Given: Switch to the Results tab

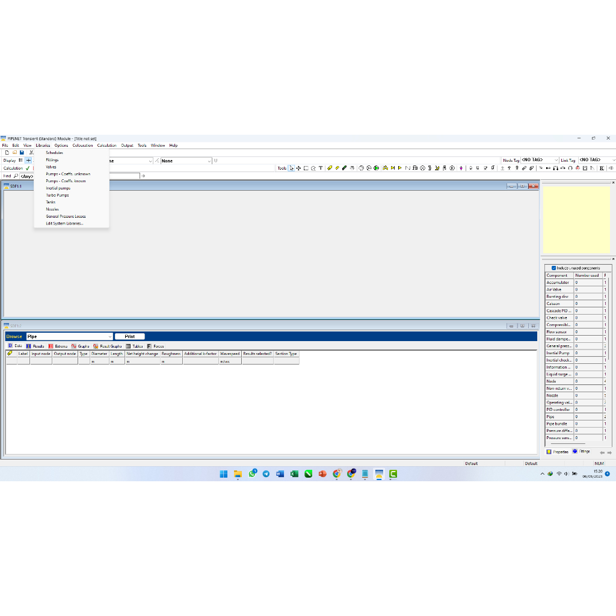Looking at the screenshot, I should click(35, 346).
